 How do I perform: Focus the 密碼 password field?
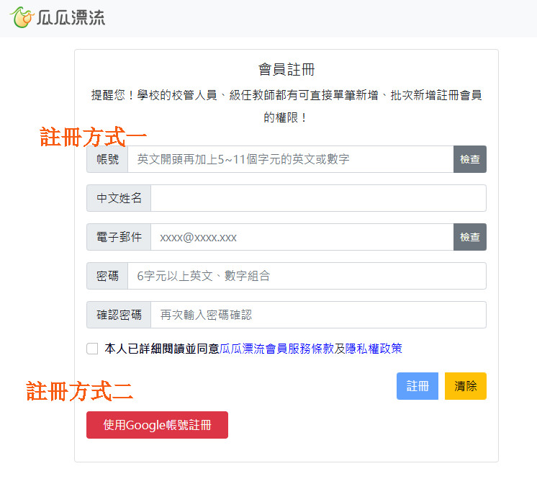(x=306, y=276)
